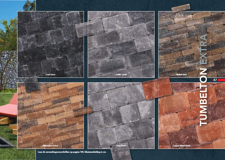Click the "Walnut 20x5" caption

pyautogui.click(x=181, y=75)
